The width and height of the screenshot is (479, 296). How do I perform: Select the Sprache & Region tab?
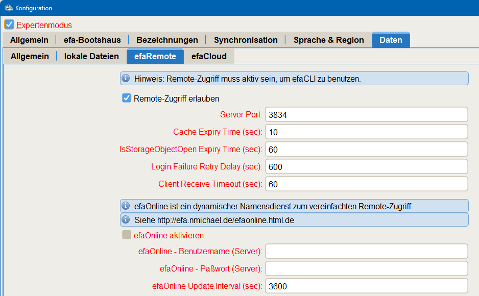tap(328, 40)
